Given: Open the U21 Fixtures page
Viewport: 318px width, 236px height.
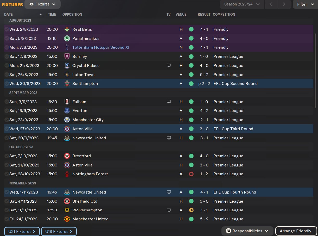Looking at the screenshot, I should (x=22, y=231).
